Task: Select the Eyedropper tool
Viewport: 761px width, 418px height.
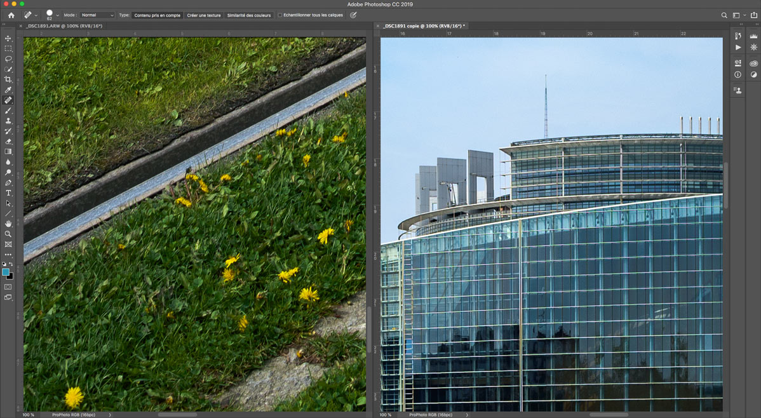Action: coord(8,90)
